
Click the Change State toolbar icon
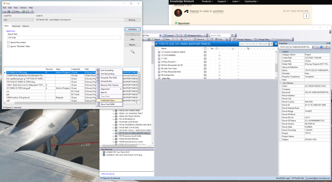[256, 39]
